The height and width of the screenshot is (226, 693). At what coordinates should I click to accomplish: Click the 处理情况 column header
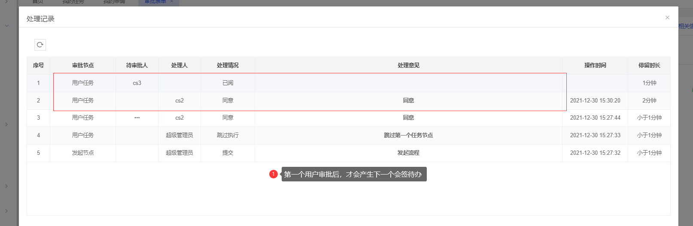(228, 65)
